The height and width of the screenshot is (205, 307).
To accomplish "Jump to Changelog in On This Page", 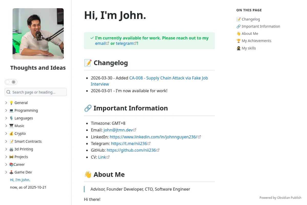I will 248,19.
